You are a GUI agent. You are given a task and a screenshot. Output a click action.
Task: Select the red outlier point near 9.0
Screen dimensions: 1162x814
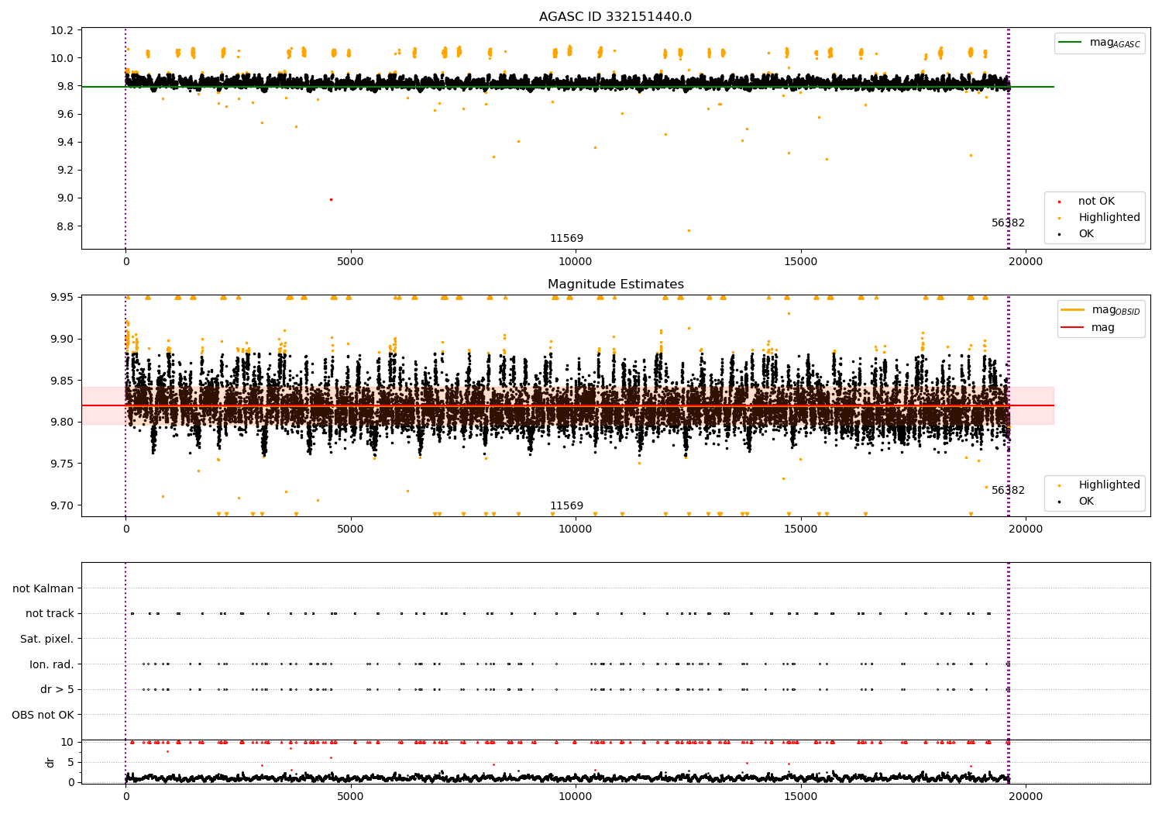[331, 199]
